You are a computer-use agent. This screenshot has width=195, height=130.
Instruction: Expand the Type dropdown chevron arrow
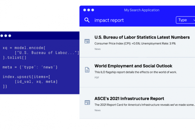[x=194, y=20]
